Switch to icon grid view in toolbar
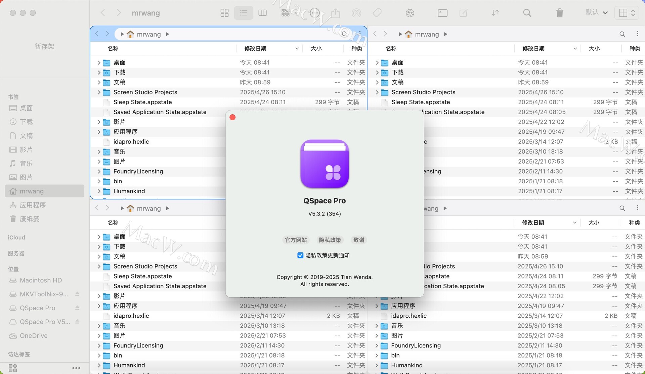The width and height of the screenshot is (645, 374). (224, 13)
